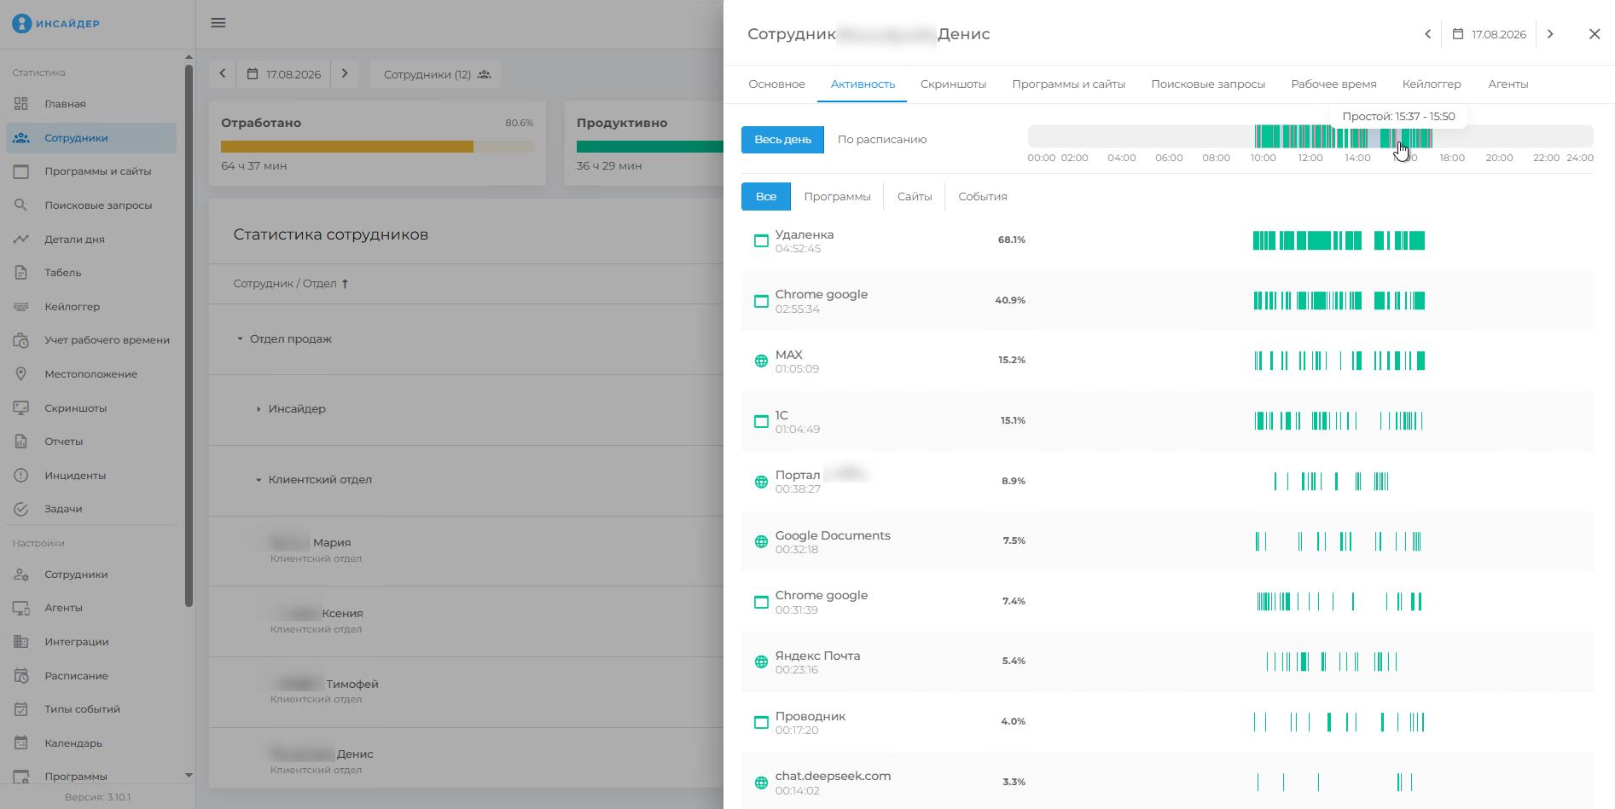Switch to the Скриншоты tab
The image size is (1615, 809).
pyautogui.click(x=953, y=84)
